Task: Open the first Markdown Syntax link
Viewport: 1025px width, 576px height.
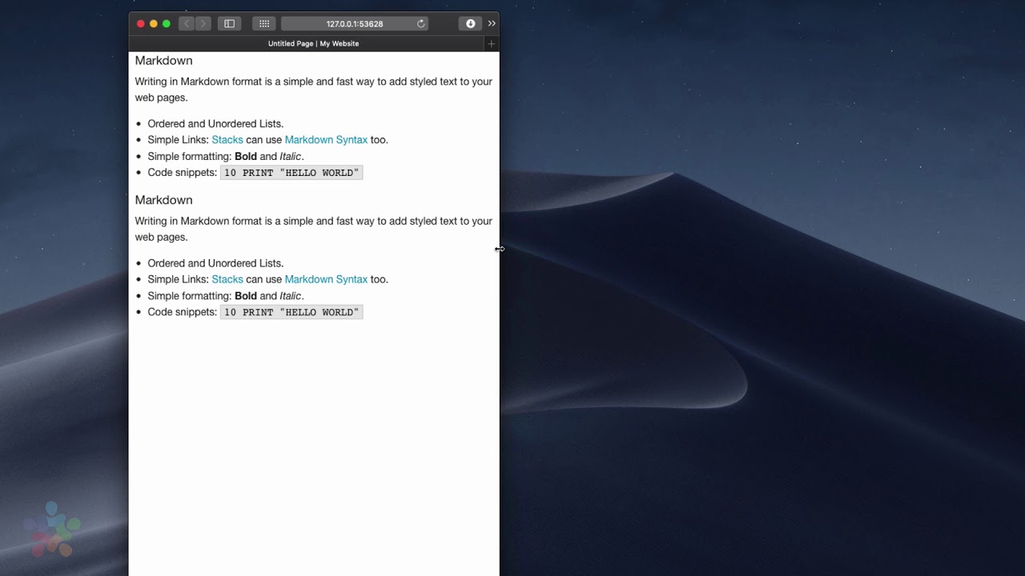Action: 326,140
